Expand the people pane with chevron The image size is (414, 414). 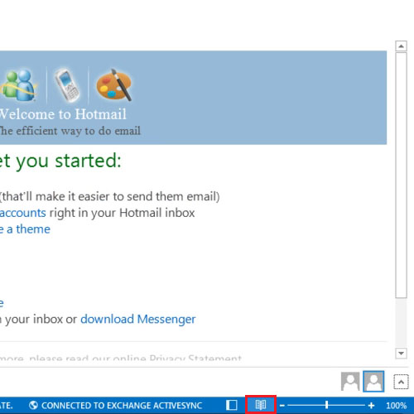tap(401, 382)
